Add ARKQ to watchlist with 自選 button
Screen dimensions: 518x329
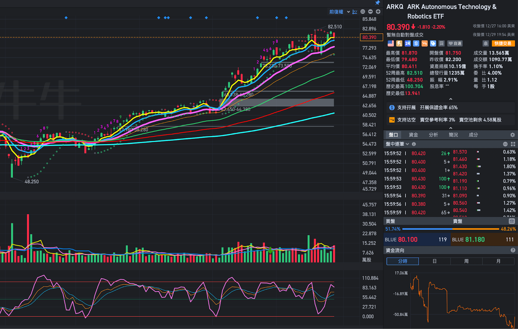click(455, 43)
